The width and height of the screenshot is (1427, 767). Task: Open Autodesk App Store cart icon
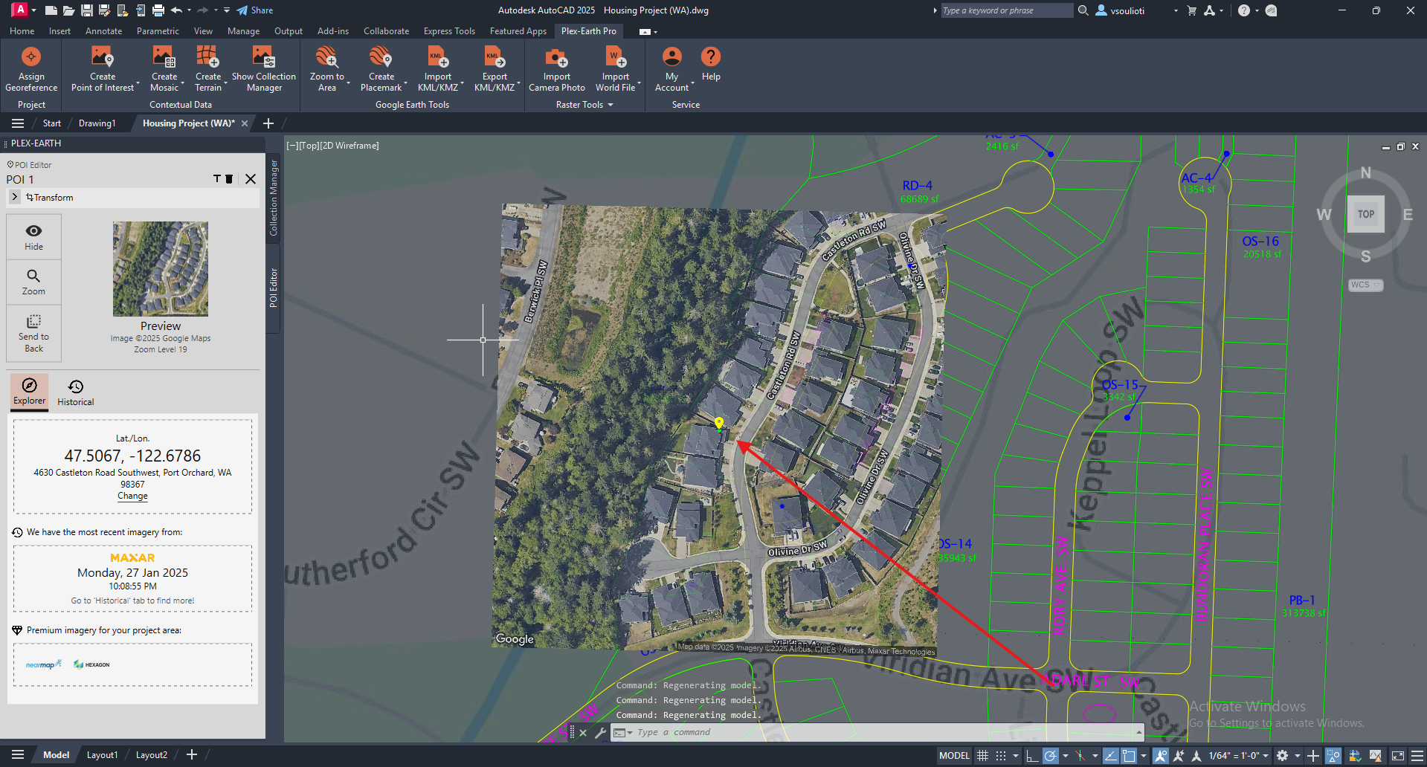1192,10
